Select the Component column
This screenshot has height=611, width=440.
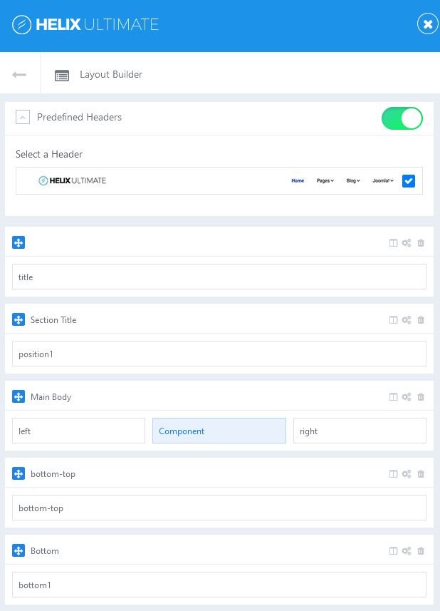[x=219, y=431]
